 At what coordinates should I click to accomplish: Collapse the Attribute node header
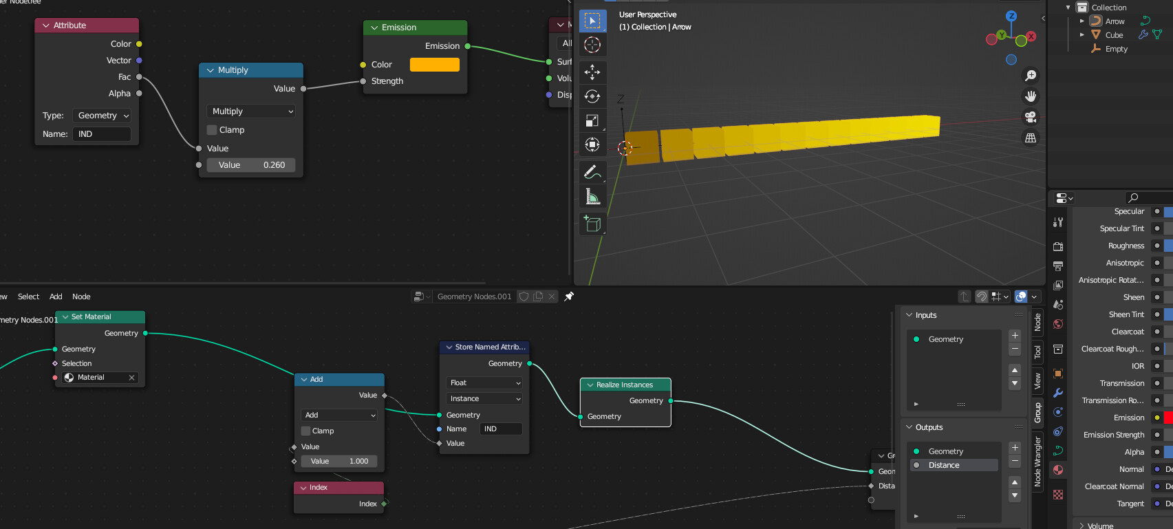pos(46,25)
